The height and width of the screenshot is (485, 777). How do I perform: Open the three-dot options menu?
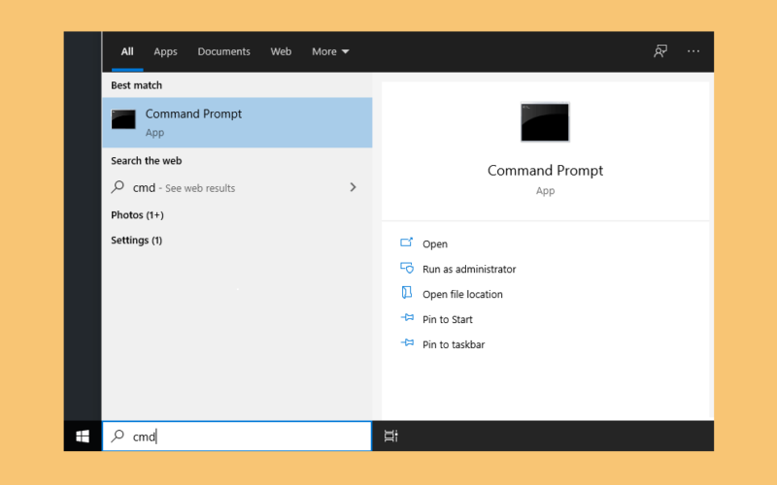693,51
